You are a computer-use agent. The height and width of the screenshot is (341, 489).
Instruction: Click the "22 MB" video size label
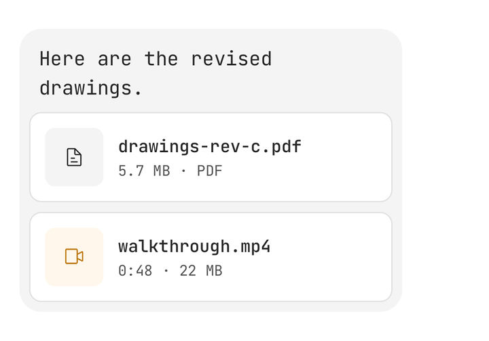click(201, 271)
